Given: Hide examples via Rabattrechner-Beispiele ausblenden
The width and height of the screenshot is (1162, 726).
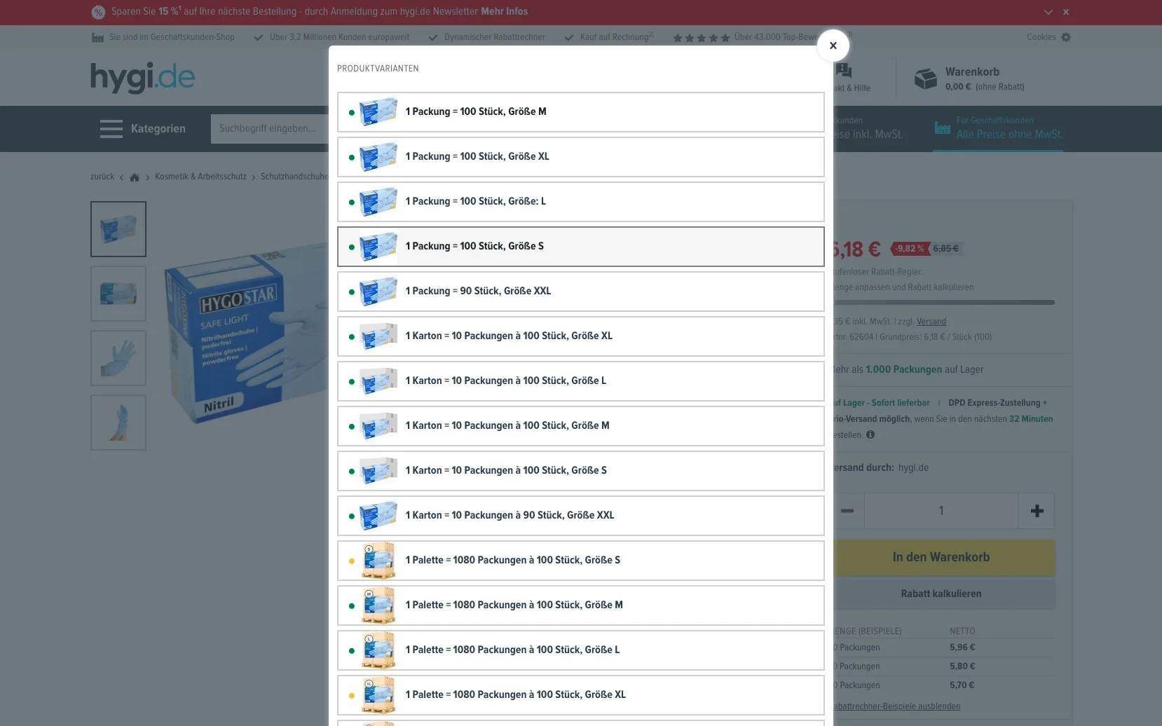Looking at the screenshot, I should click(x=896, y=706).
